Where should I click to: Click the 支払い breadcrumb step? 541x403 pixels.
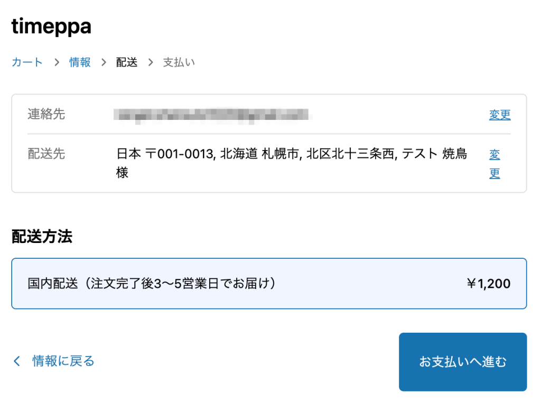(179, 62)
